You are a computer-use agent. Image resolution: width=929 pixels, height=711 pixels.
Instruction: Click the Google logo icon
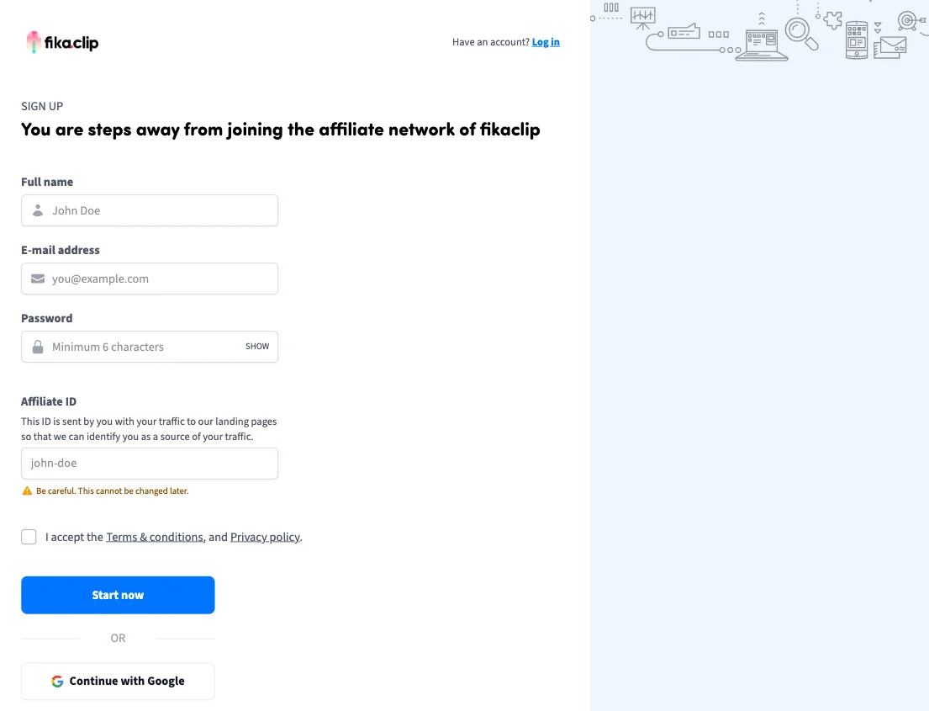(57, 682)
